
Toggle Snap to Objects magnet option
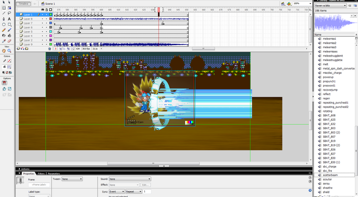[4, 83]
